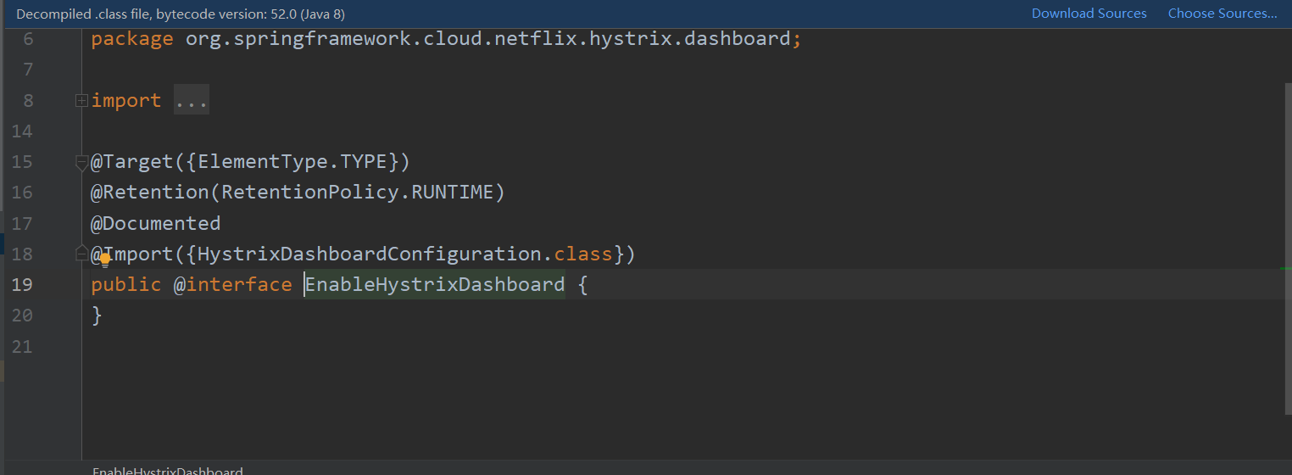Viewport: 1292px width, 475px height.
Task: Click line number 15 in gutter
Action: coord(22,162)
